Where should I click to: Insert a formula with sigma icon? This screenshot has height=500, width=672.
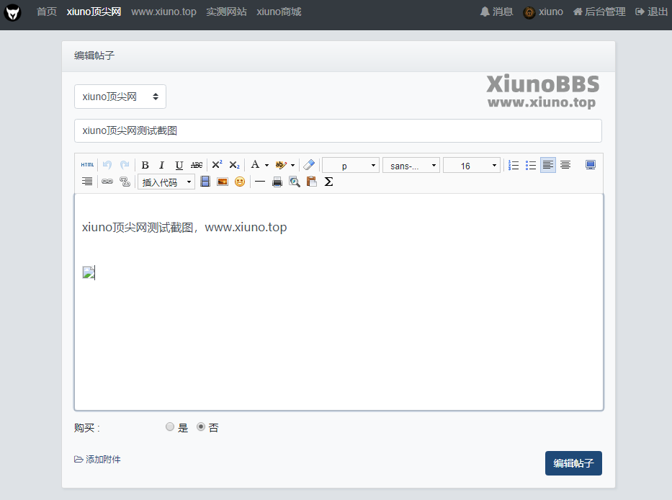328,182
